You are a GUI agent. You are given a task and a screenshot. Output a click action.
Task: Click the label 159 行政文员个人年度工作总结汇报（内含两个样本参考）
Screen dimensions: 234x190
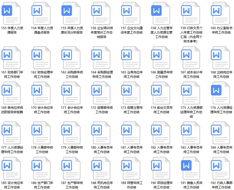point(191,35)
